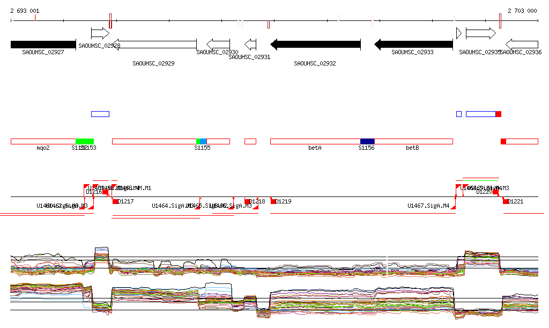Click the white SAOUHSC_02936 left-pointing arrow
Screen dimensions: 549x328
[x=522, y=45]
